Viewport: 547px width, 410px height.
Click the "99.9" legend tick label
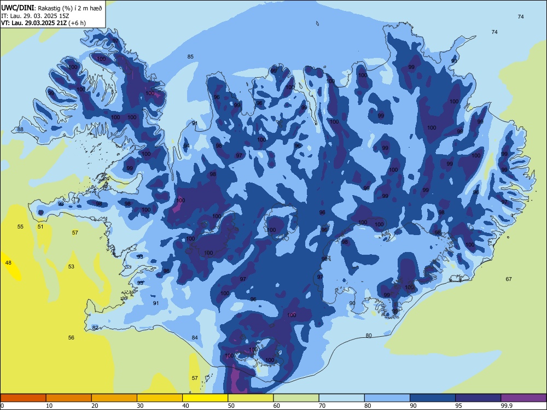pos(507,406)
